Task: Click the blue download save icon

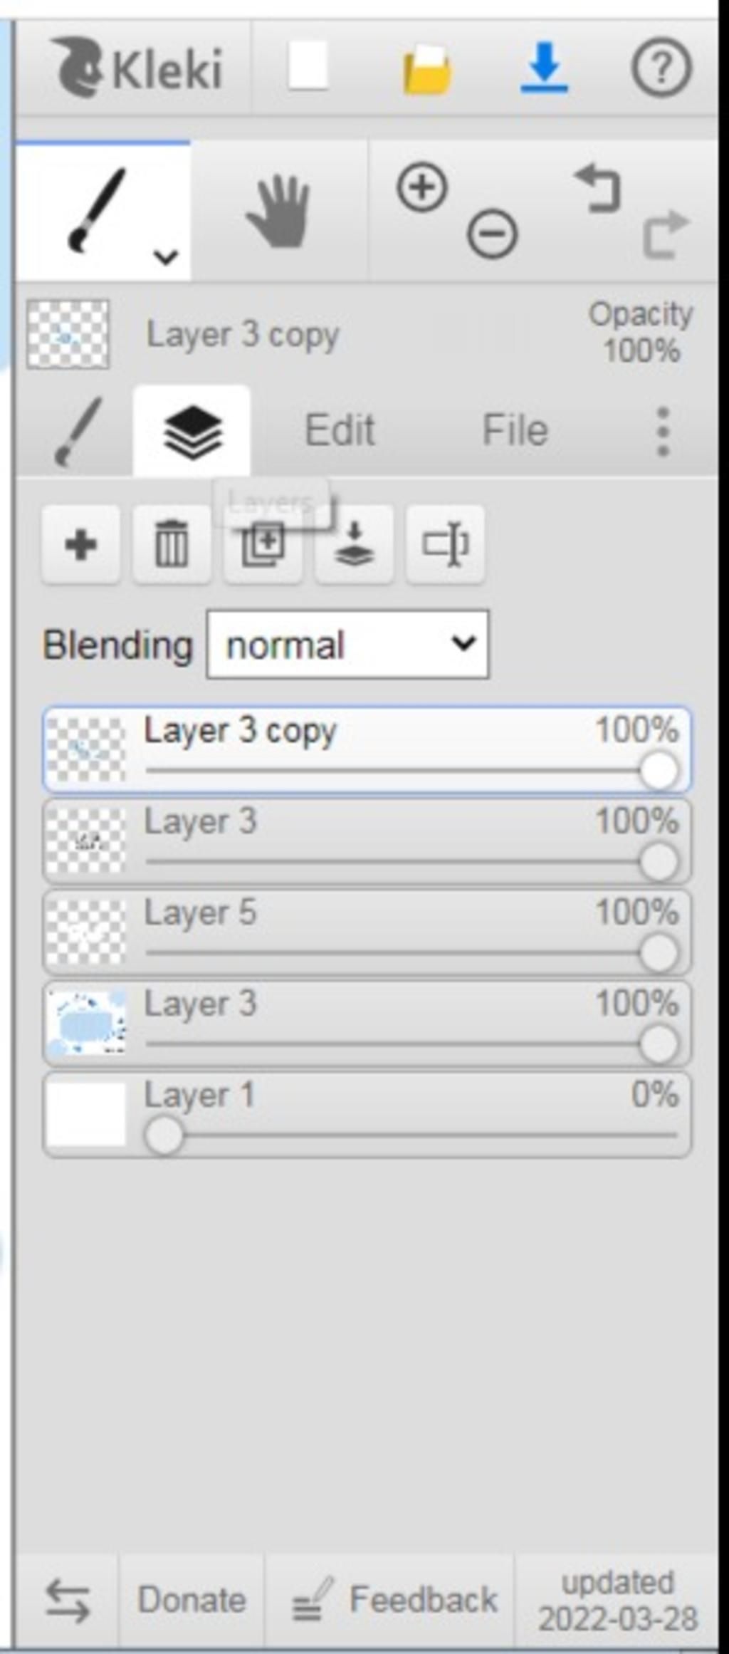Action: 544,68
